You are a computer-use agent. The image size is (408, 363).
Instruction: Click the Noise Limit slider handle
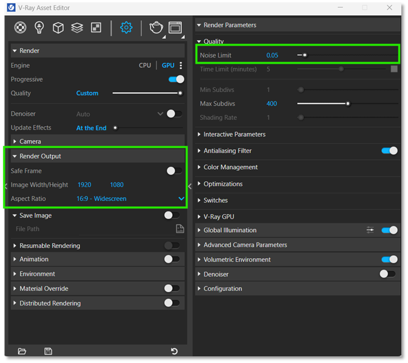click(305, 55)
